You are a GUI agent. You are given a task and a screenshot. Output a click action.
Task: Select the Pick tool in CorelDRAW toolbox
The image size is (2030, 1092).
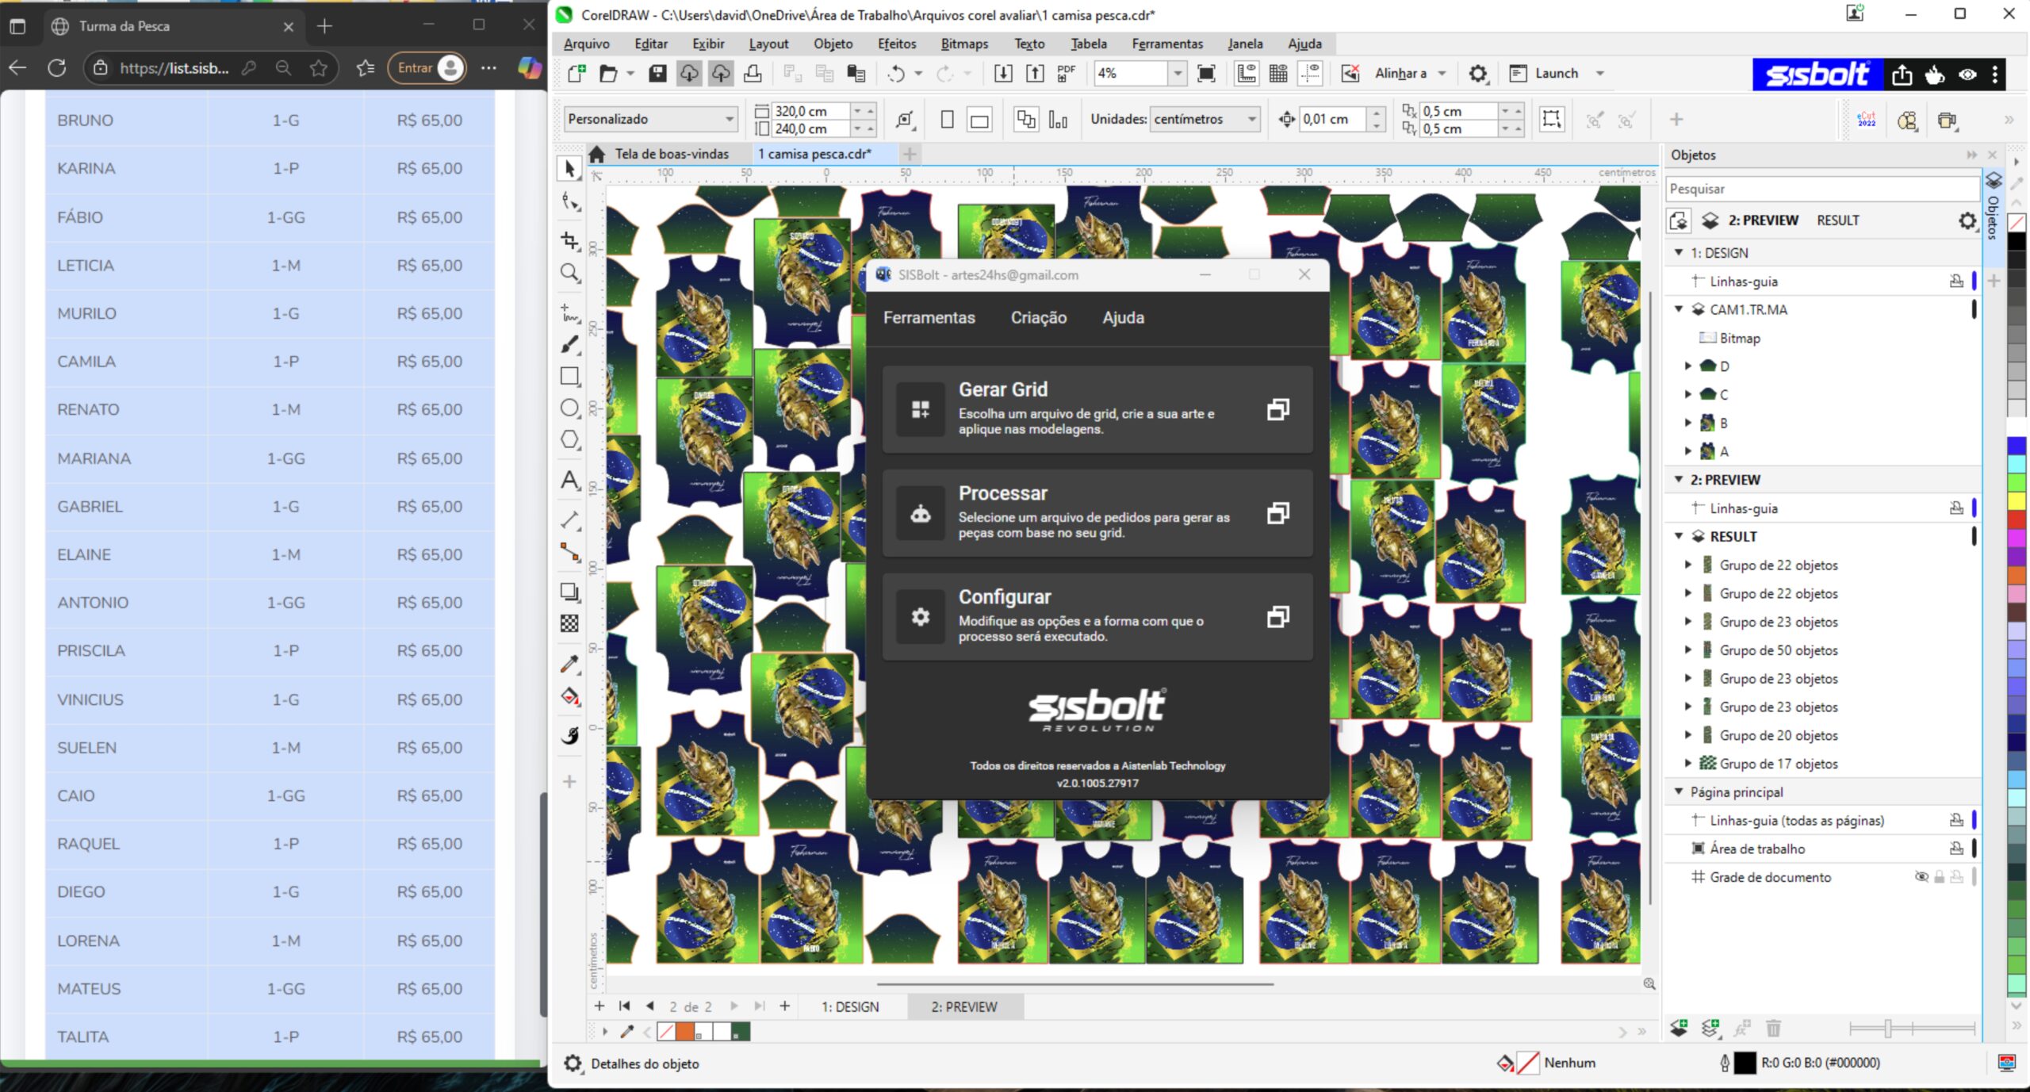tap(569, 168)
